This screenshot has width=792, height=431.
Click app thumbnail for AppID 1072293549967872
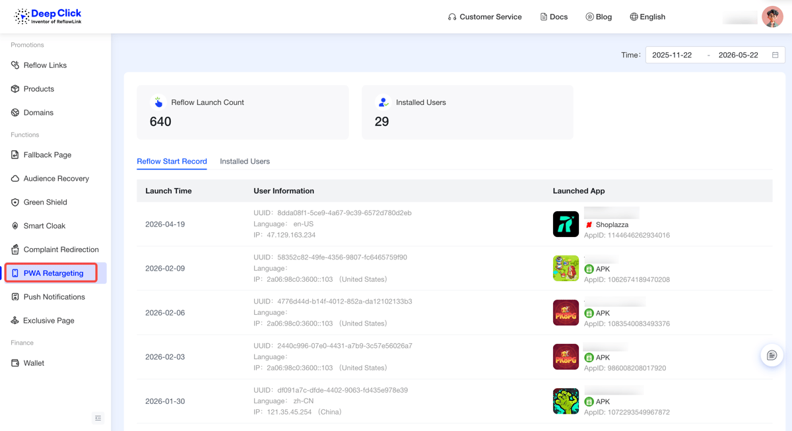click(x=566, y=401)
